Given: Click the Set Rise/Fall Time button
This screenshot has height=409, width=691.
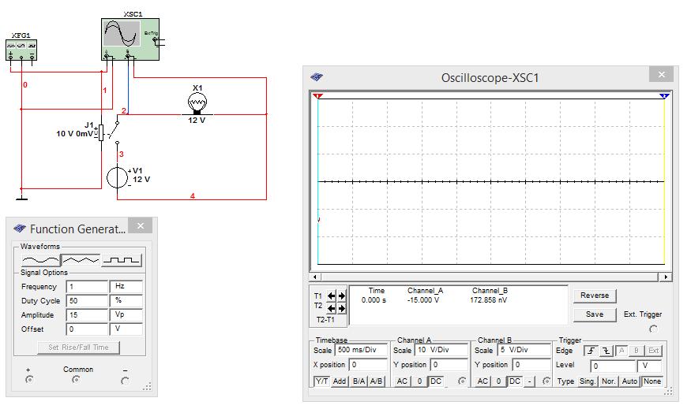Looking at the screenshot, I should [78, 348].
